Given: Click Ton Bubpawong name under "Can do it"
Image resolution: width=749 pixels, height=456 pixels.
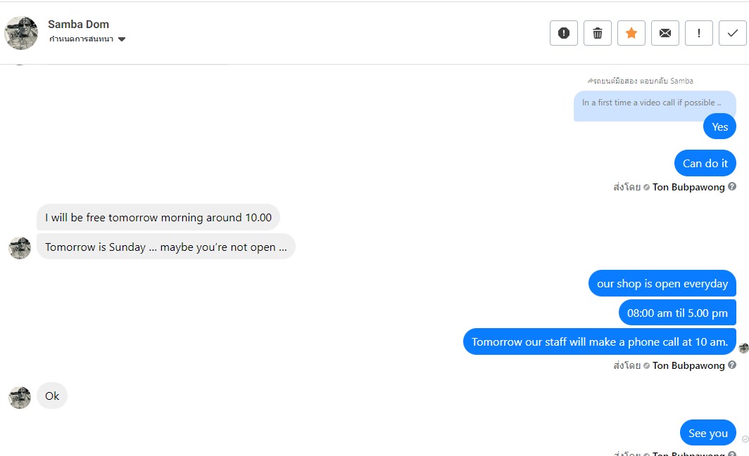Looking at the screenshot, I should [688, 187].
